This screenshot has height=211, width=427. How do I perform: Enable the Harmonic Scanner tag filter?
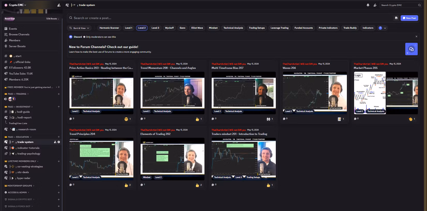tap(109, 28)
